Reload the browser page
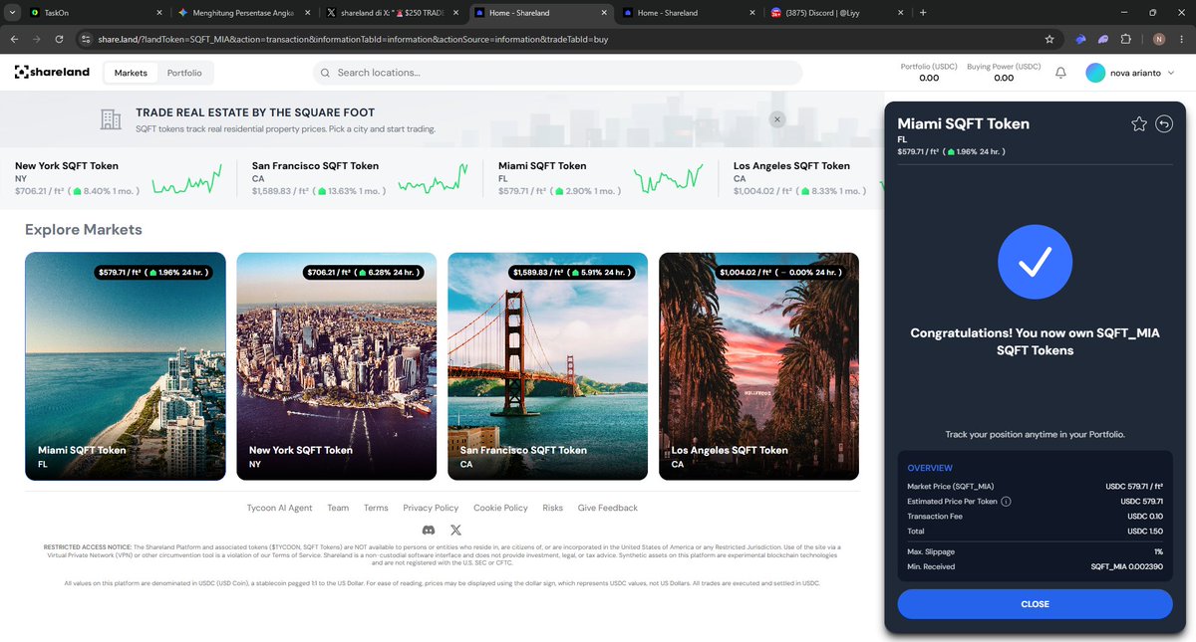The image size is (1196, 642). (60, 39)
